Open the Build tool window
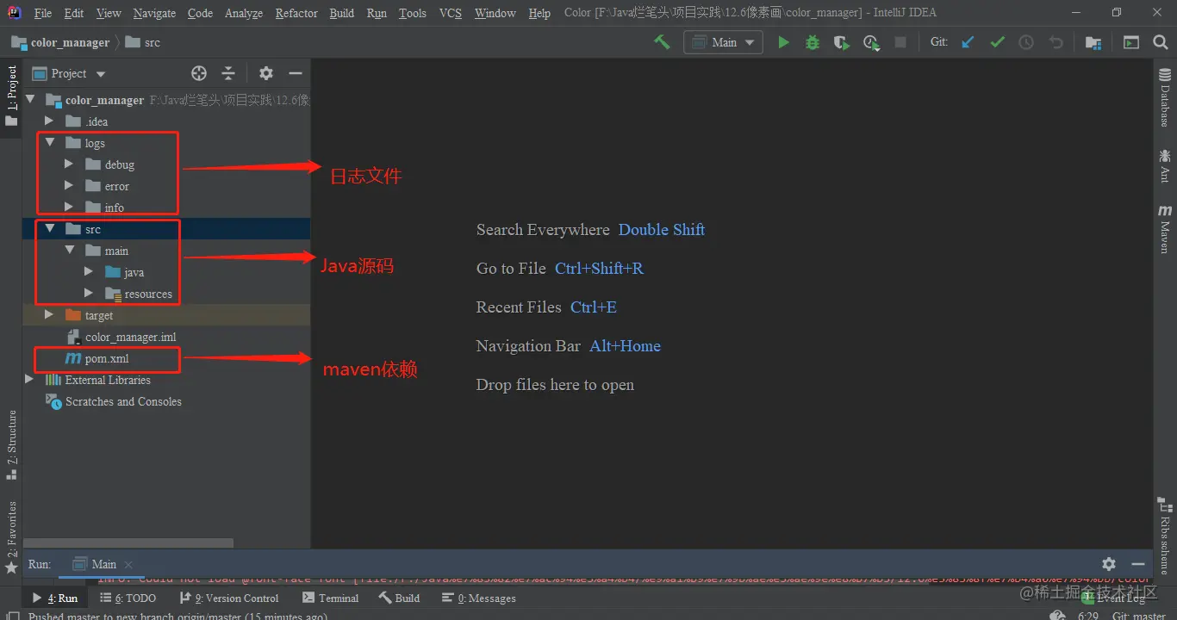The image size is (1177, 620). 400,598
